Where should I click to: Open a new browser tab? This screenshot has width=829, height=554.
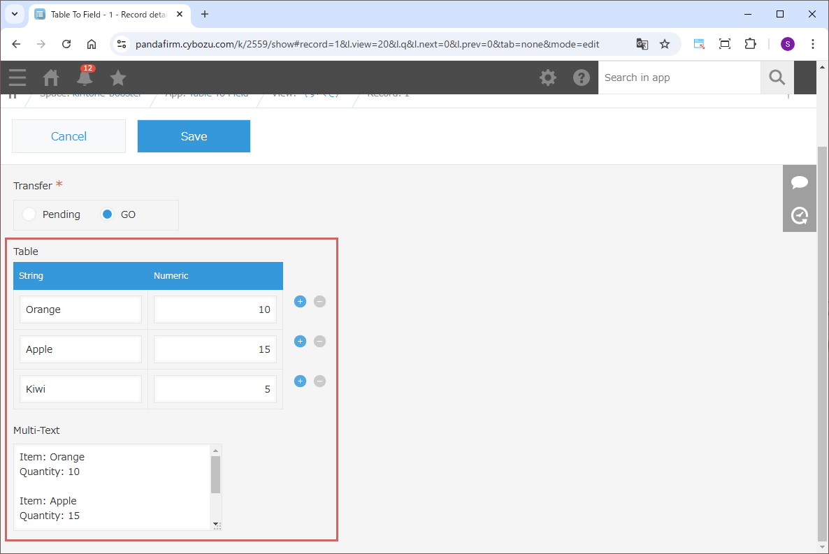point(205,14)
